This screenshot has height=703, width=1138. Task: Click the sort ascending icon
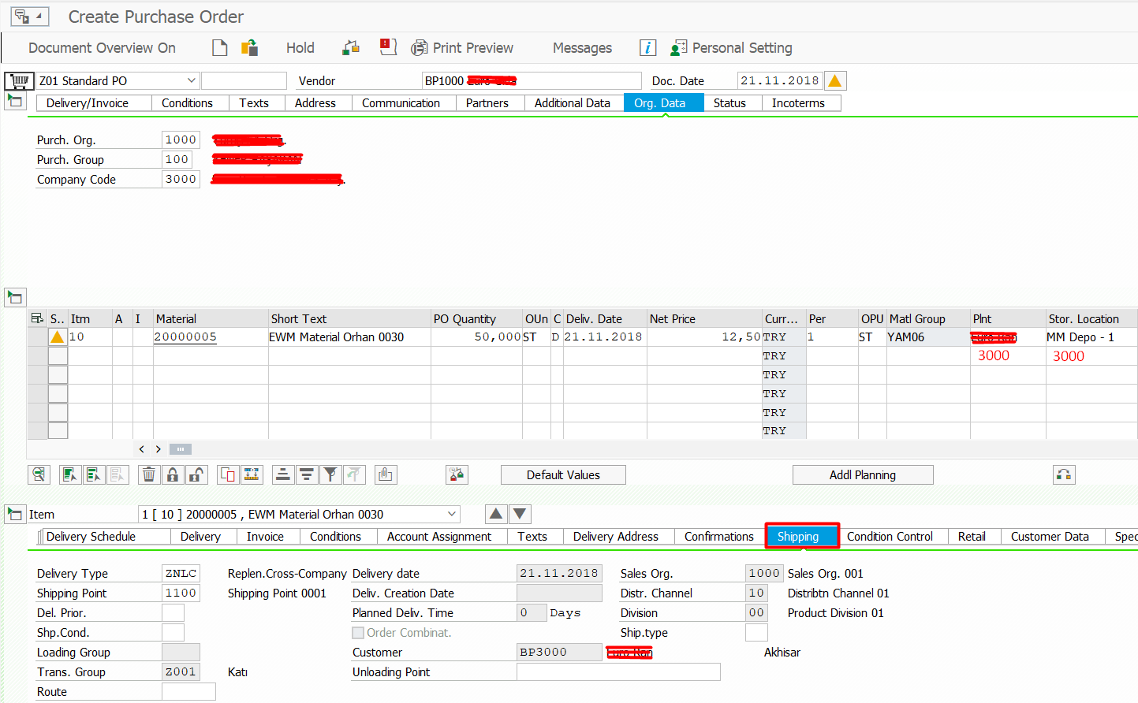(282, 474)
